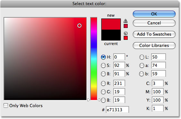181x119 pixels.
Task: Click the right hue slider arrow
Action: coord(99,100)
